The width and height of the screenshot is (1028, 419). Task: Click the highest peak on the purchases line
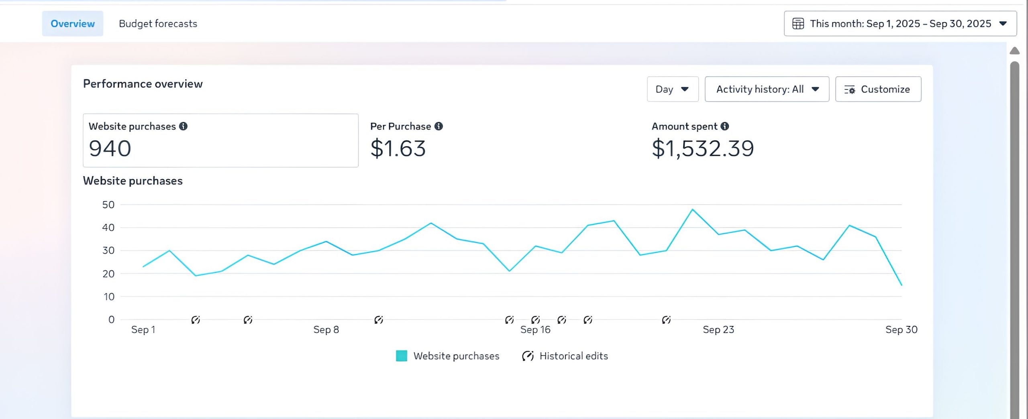click(x=692, y=209)
